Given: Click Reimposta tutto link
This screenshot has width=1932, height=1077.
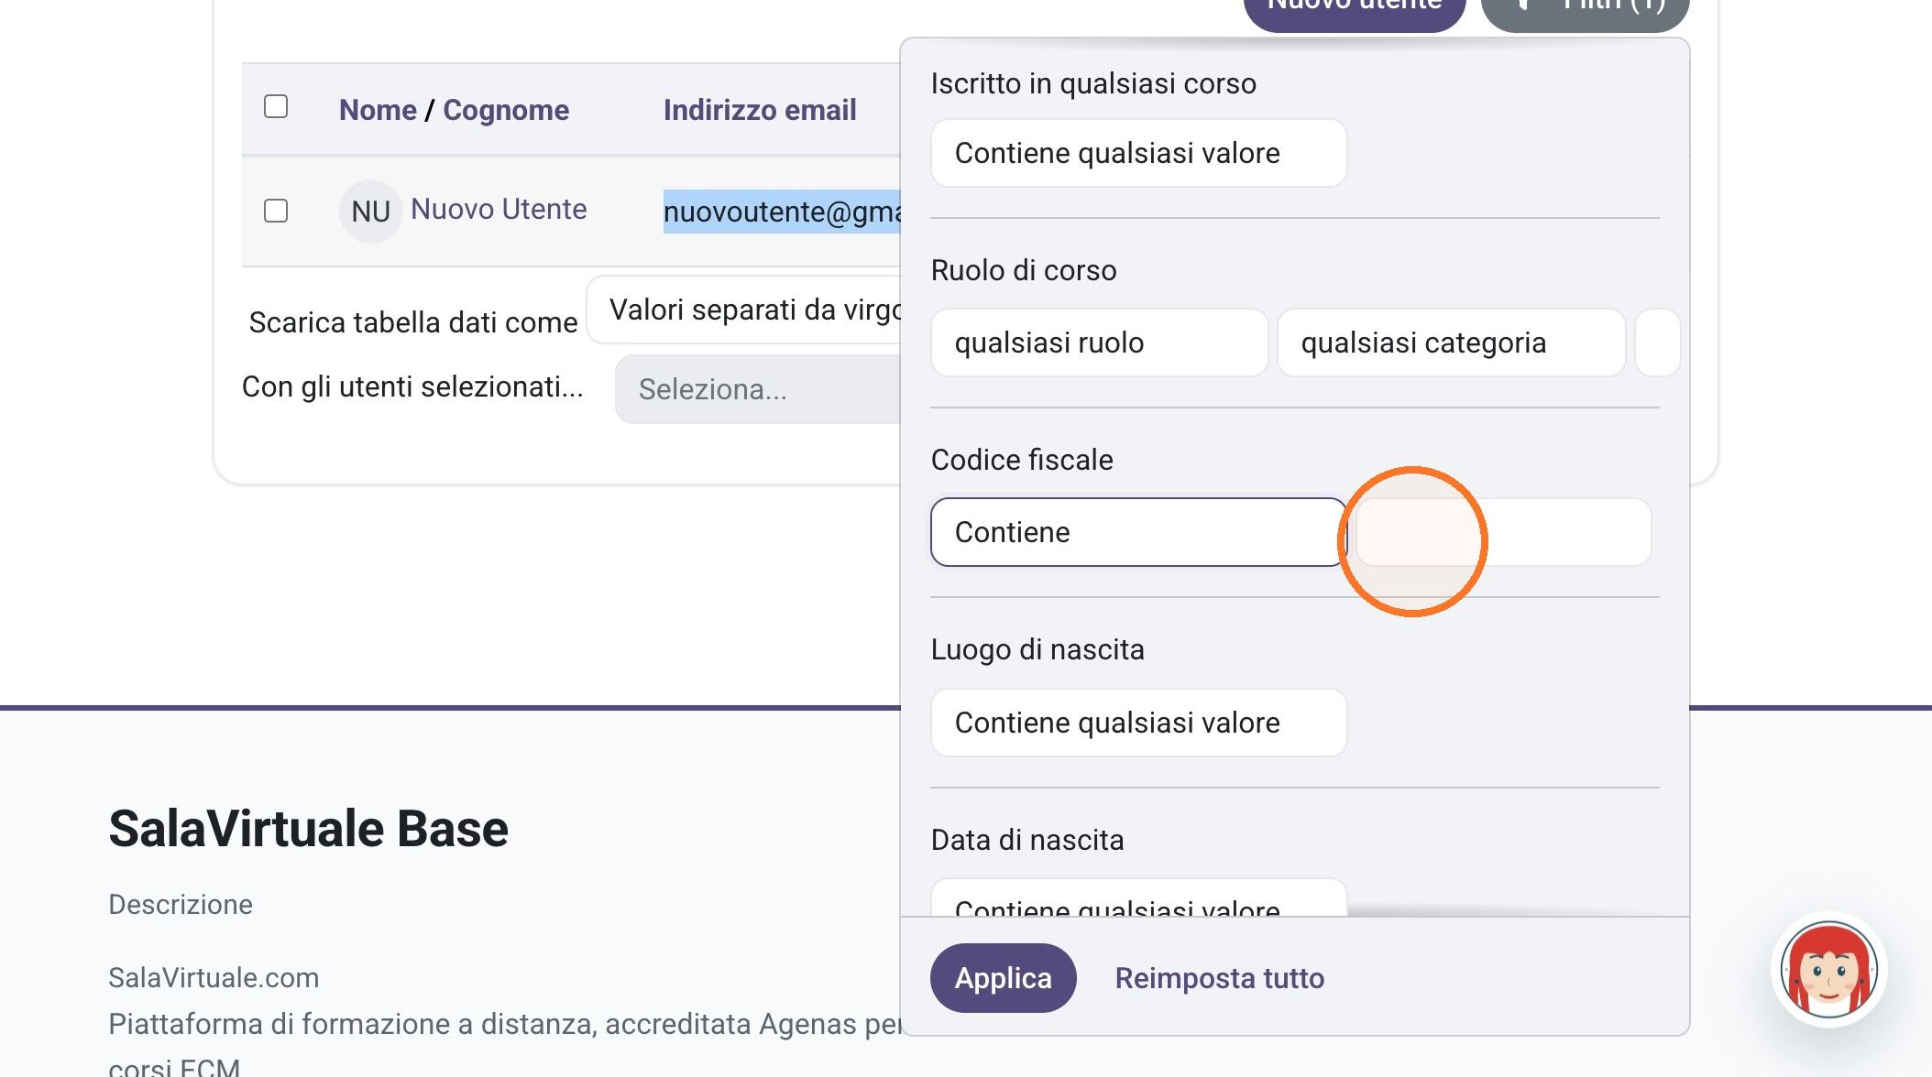Looking at the screenshot, I should pyautogui.click(x=1219, y=978).
